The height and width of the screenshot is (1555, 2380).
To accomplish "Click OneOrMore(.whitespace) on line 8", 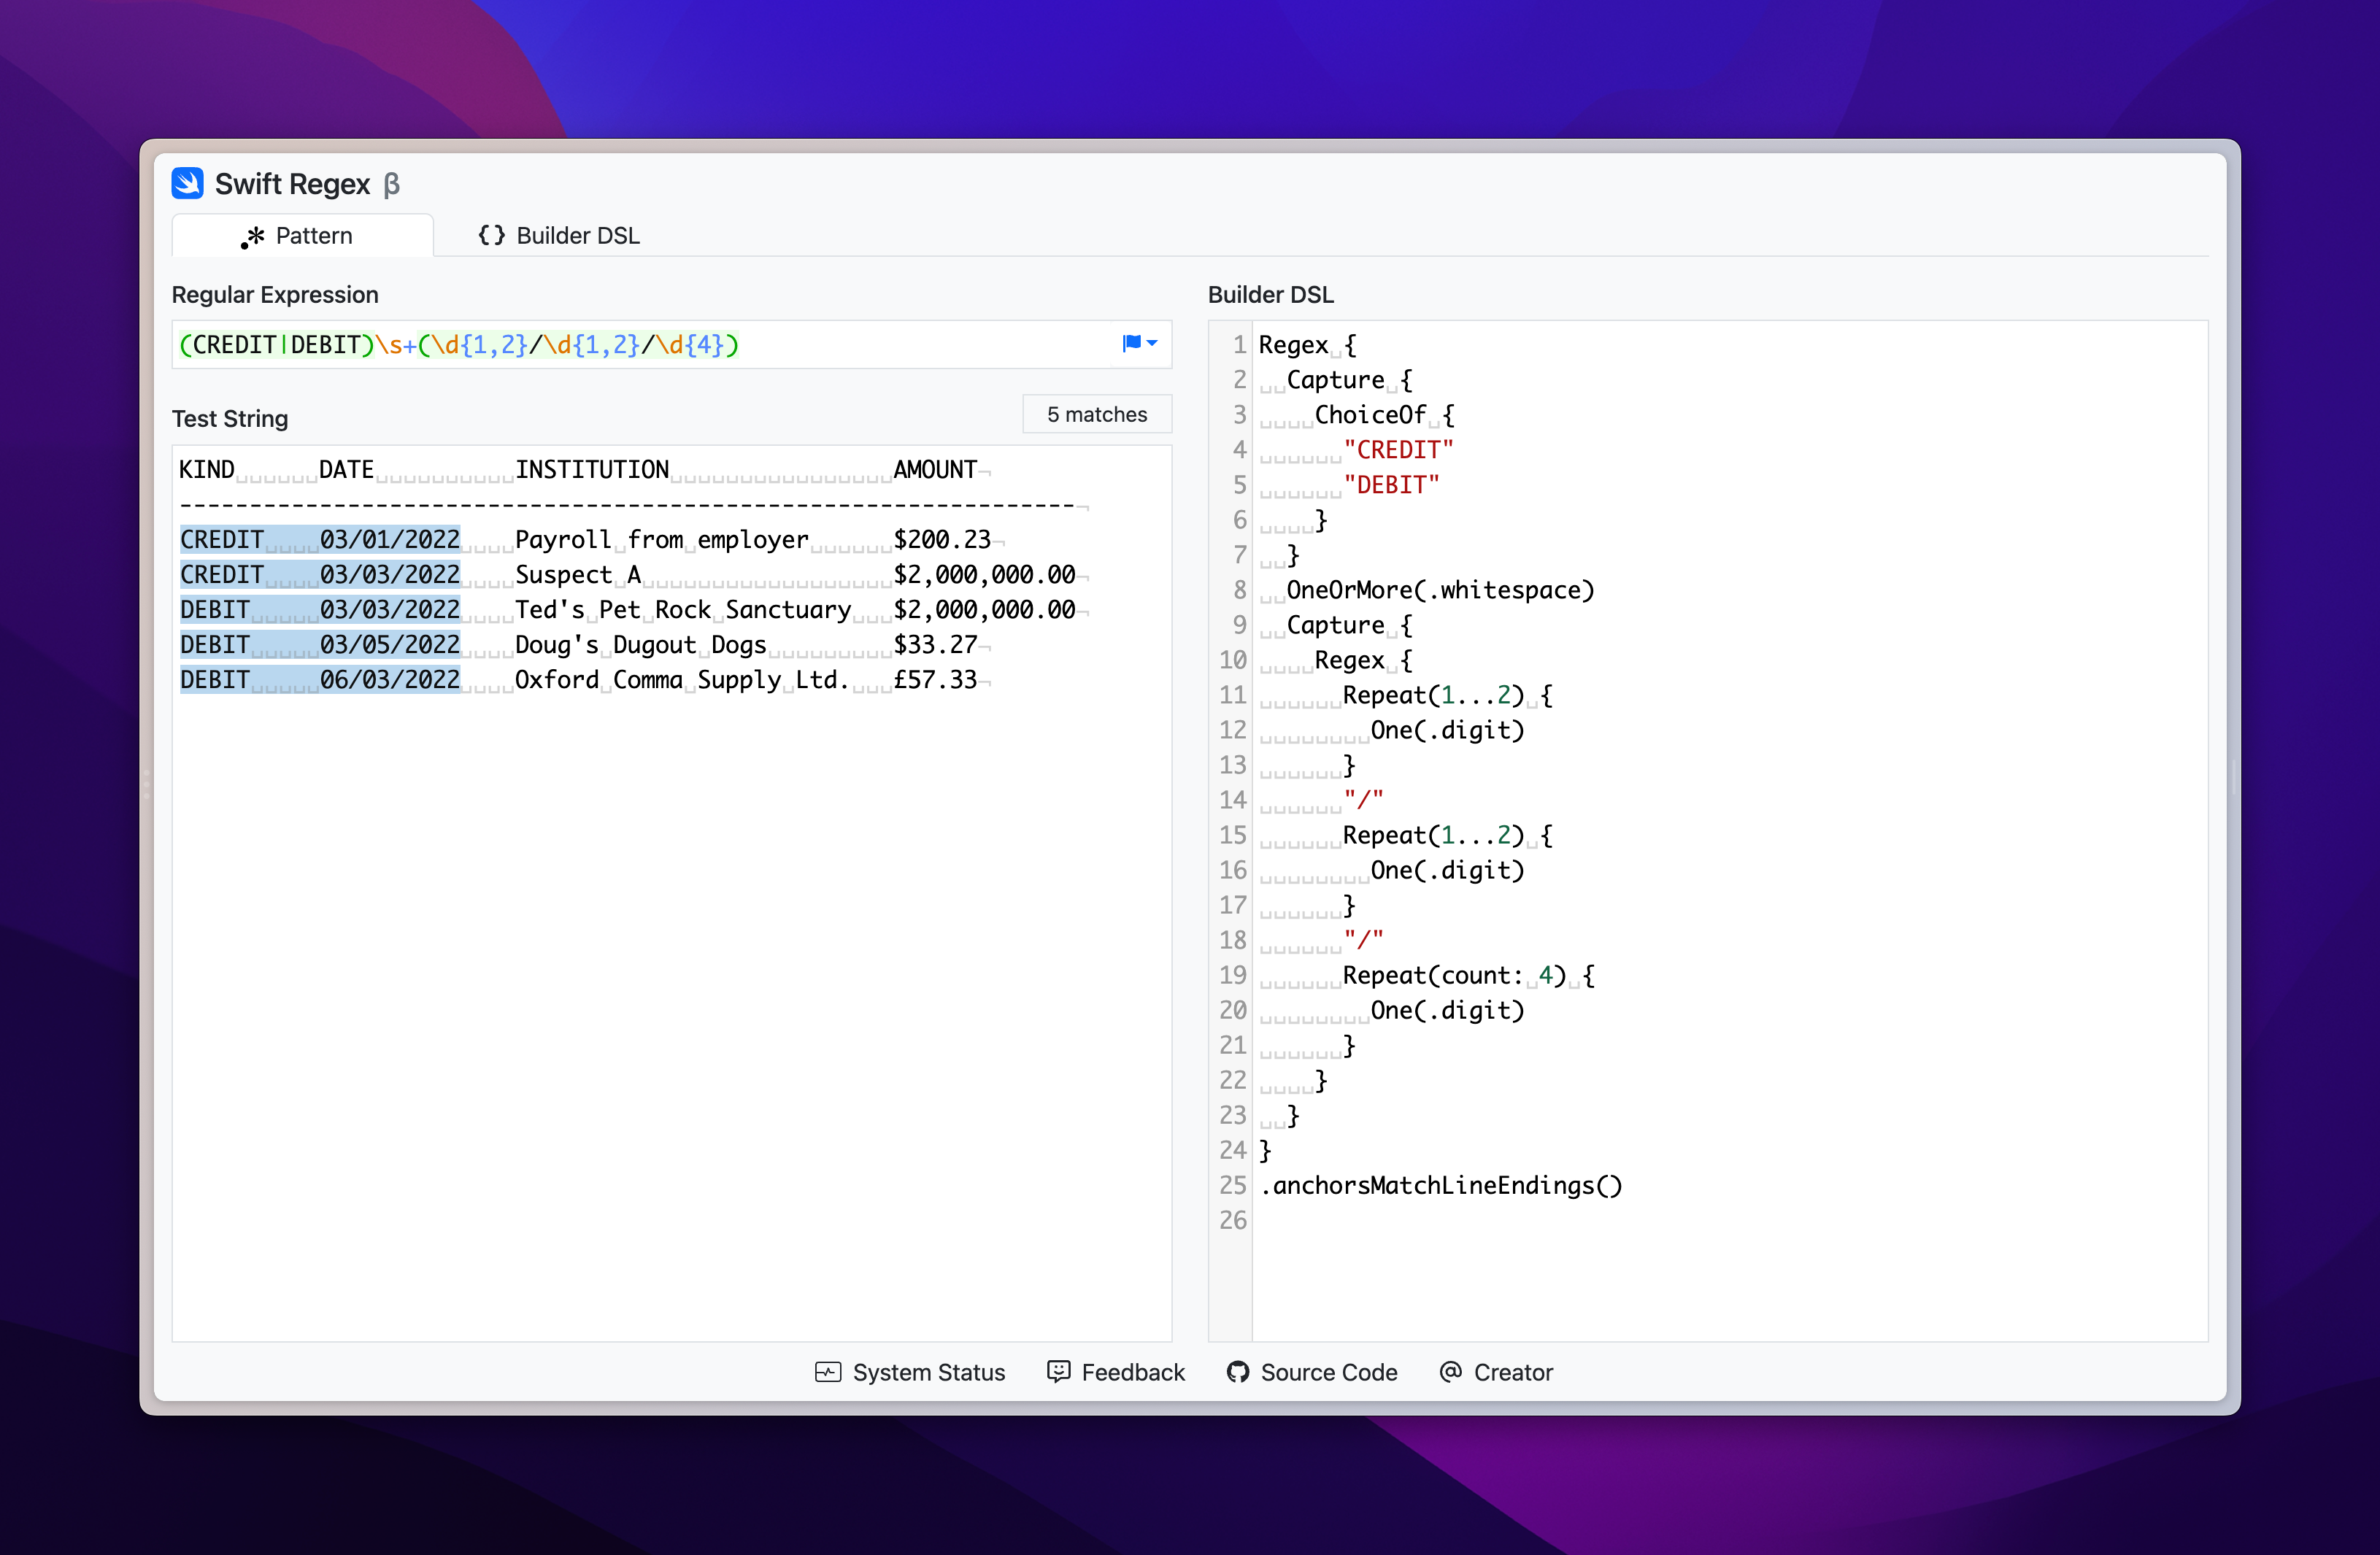I will pyautogui.click(x=1440, y=590).
